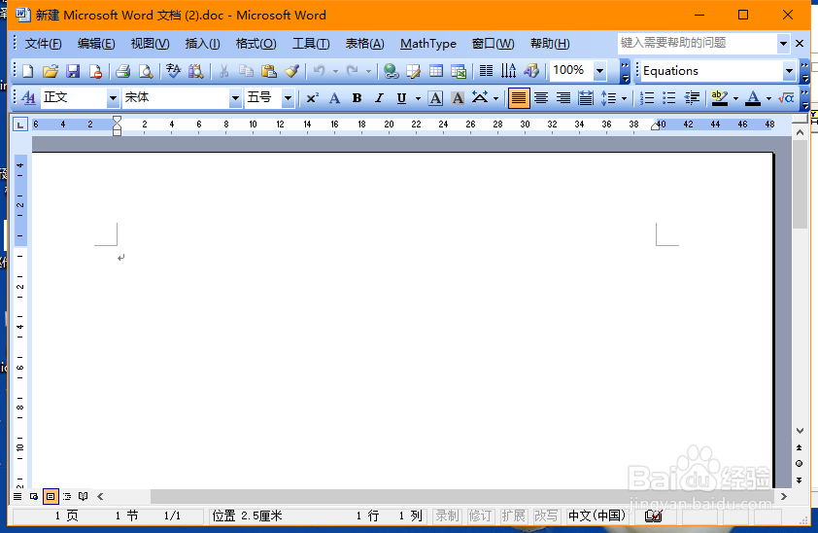818x533 pixels.
Task: Toggle justified alignment button
Action: click(519, 98)
